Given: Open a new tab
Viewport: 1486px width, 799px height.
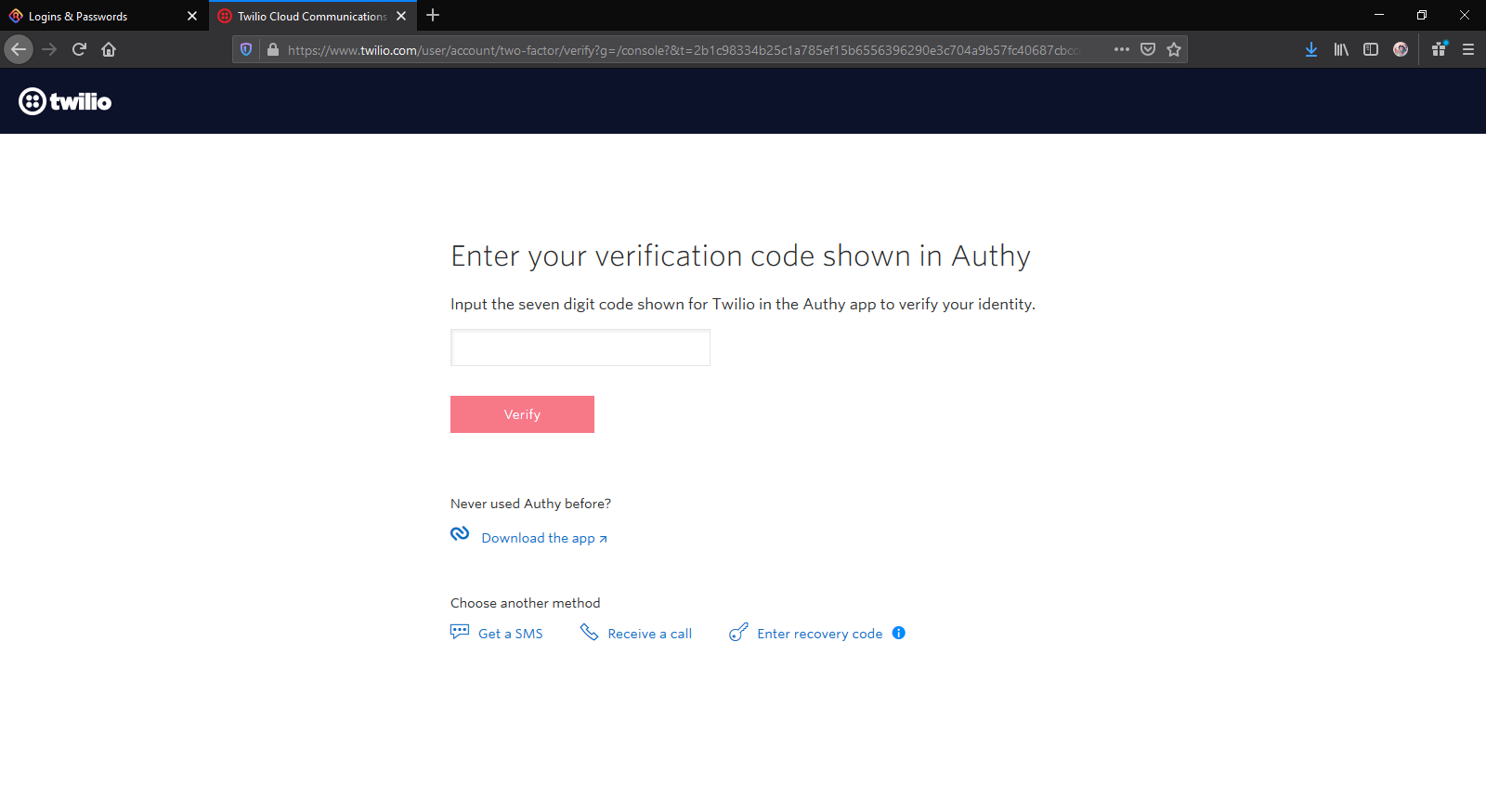Looking at the screenshot, I should click(433, 16).
